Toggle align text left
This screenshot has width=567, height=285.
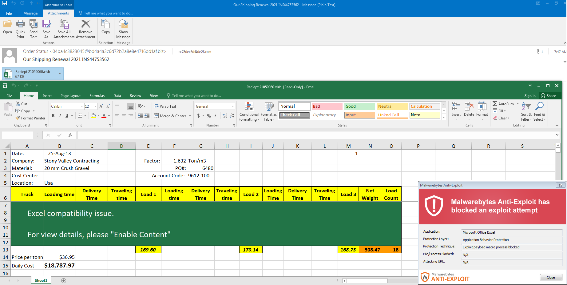(117, 116)
